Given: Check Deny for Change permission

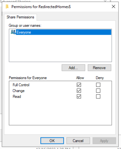Looking at the screenshot, I should [98, 91].
